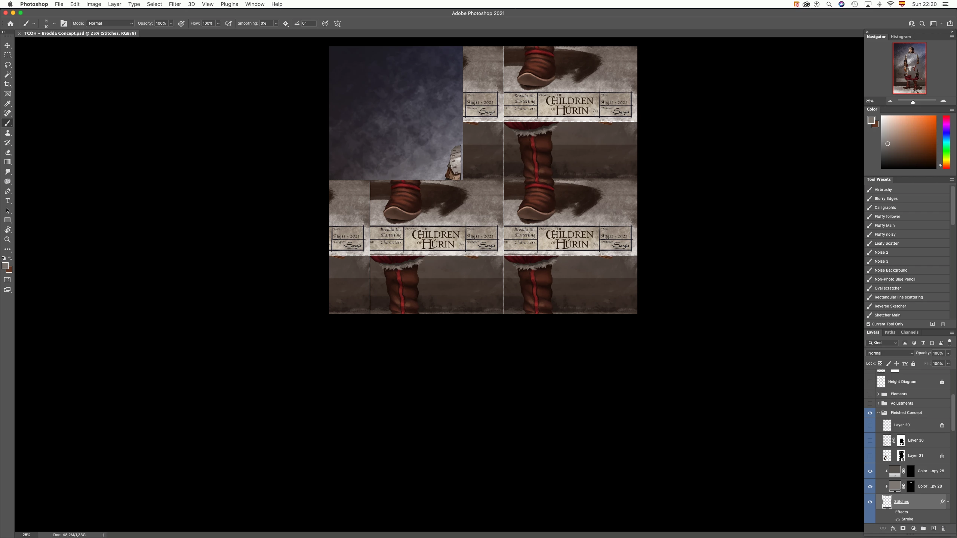Select the Crop tool
Screen dimensions: 957x538
7,84
